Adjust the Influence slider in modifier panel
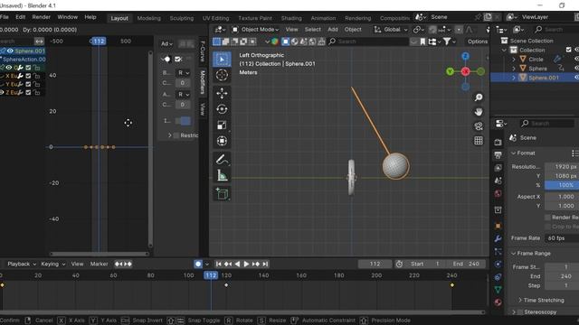 point(183,121)
